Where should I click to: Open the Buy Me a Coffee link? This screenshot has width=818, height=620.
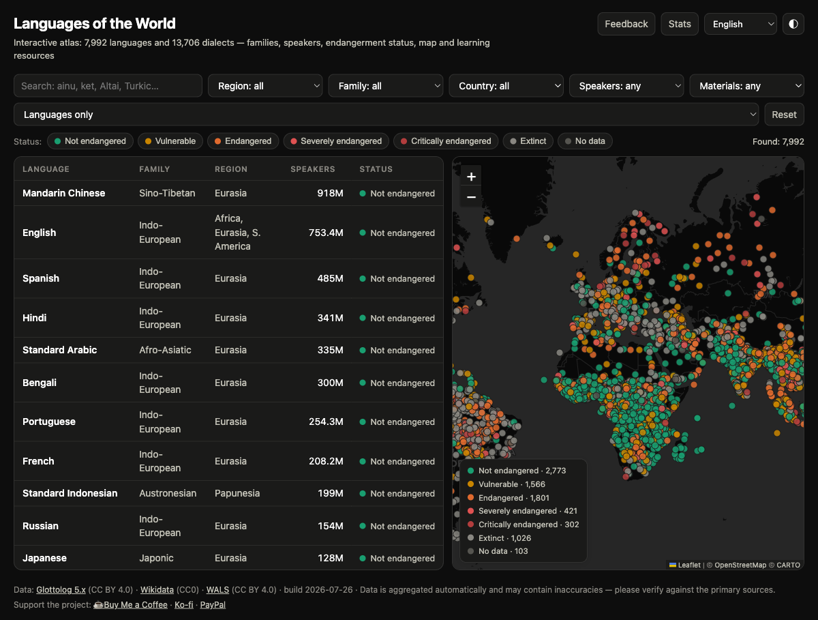130,605
